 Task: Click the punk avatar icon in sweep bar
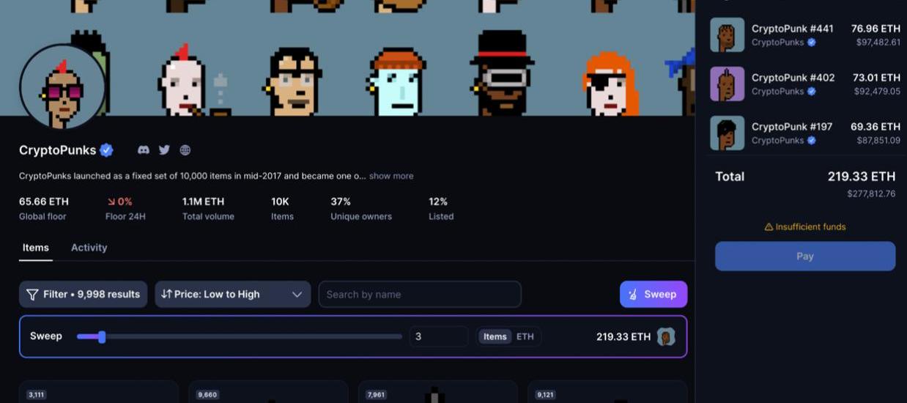[x=666, y=336]
